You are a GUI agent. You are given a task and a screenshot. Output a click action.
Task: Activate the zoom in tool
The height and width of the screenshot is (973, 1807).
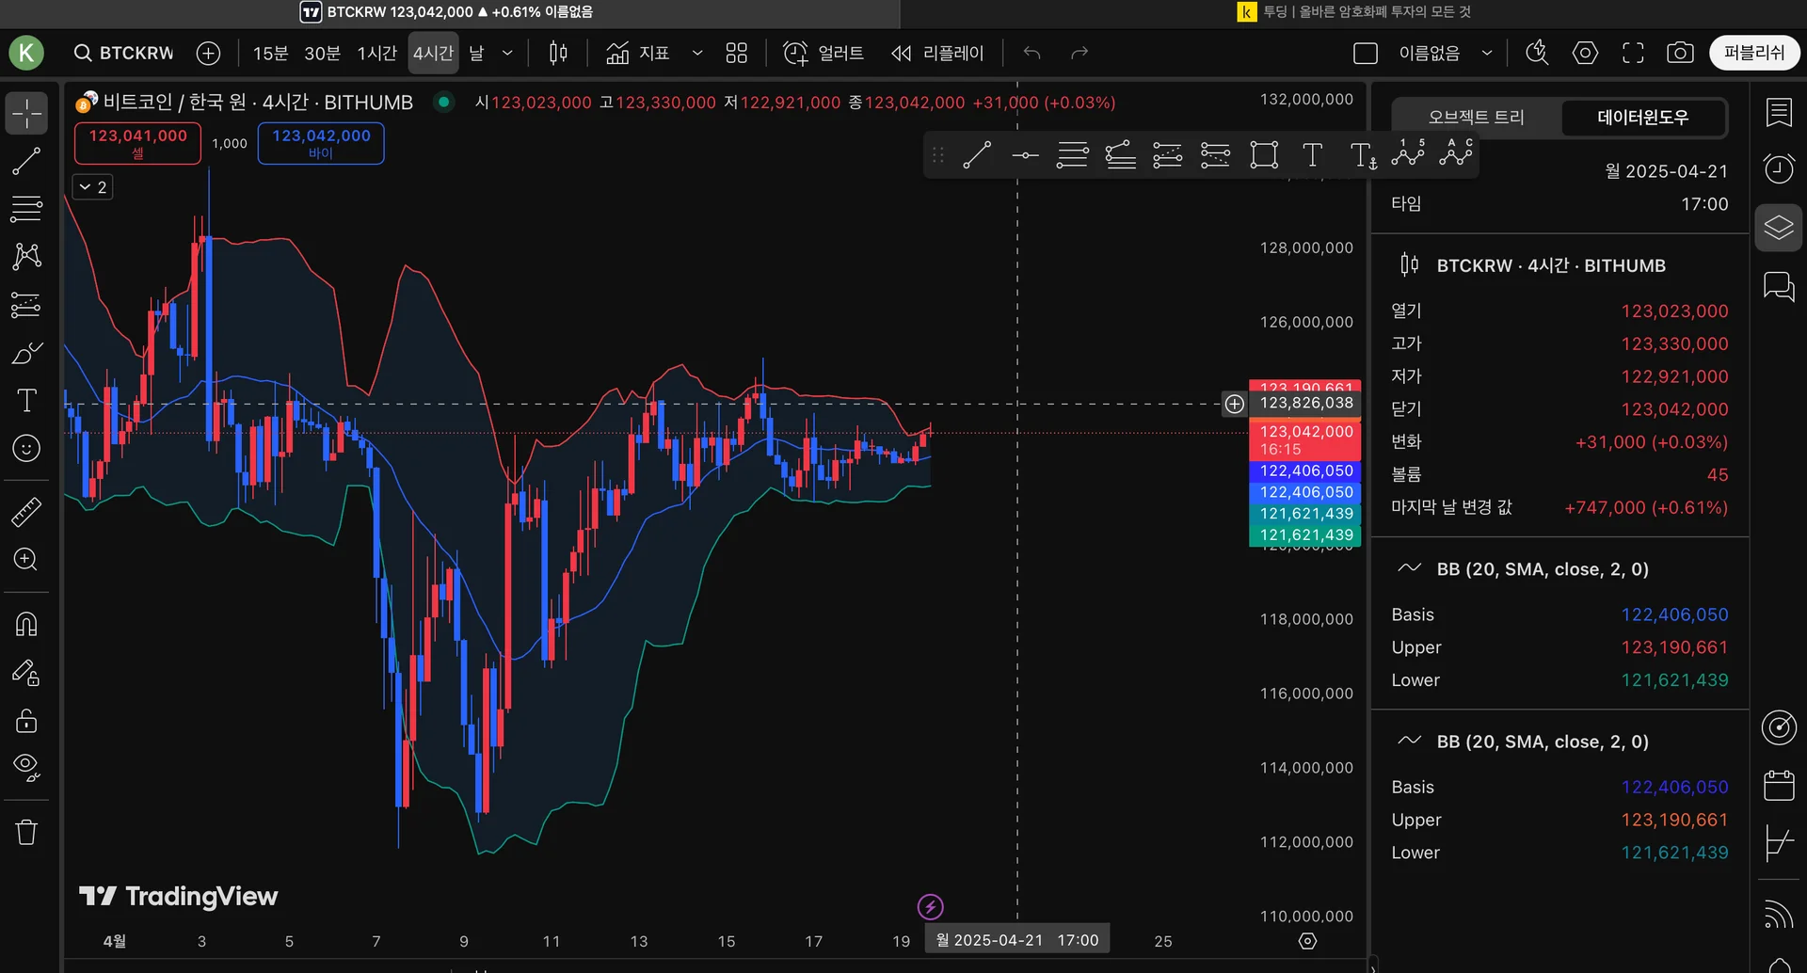pos(26,560)
